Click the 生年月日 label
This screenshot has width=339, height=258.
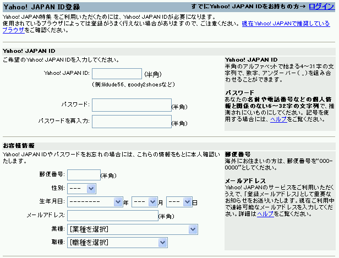(52, 201)
